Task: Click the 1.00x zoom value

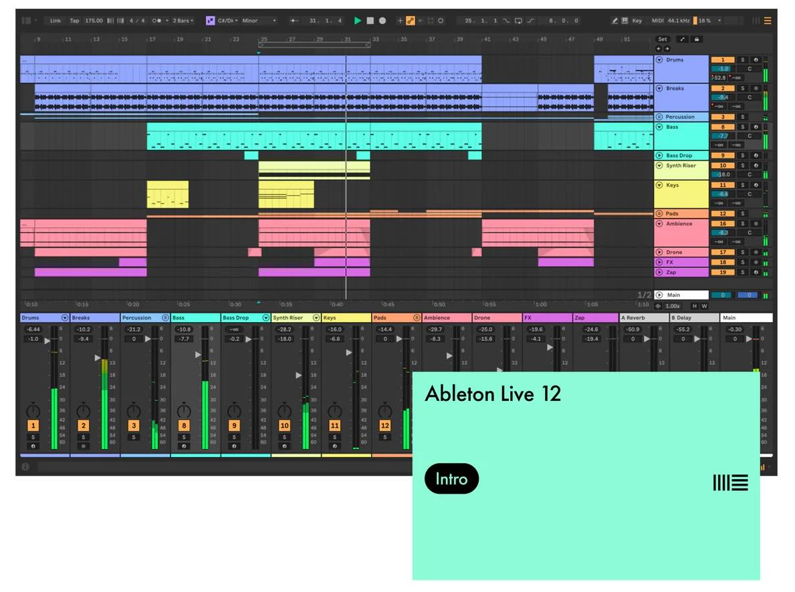Action: click(x=672, y=306)
